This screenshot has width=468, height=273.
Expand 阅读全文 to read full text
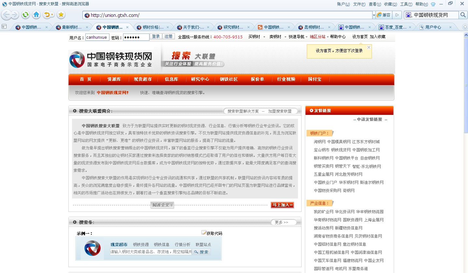point(162,205)
